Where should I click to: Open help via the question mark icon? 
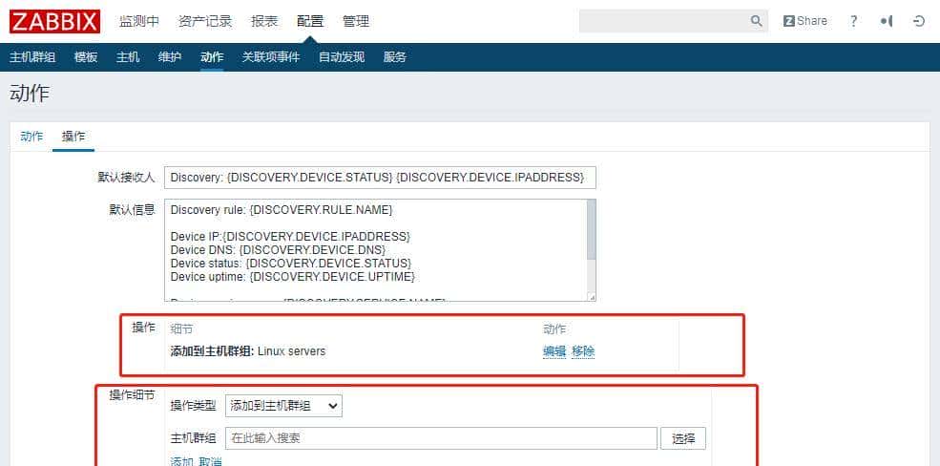(854, 21)
